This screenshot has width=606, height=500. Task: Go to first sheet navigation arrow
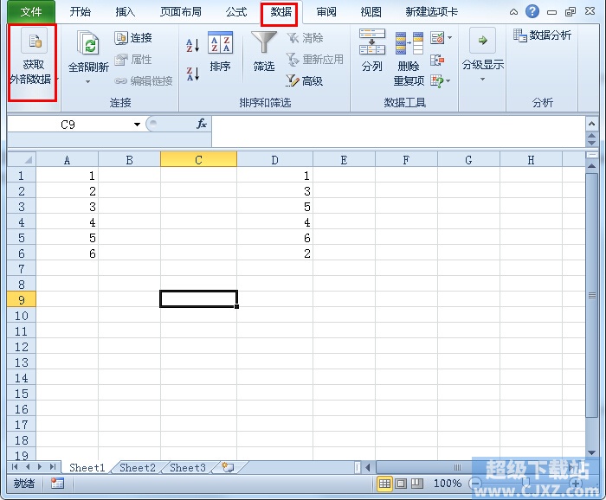pyautogui.click(x=15, y=467)
